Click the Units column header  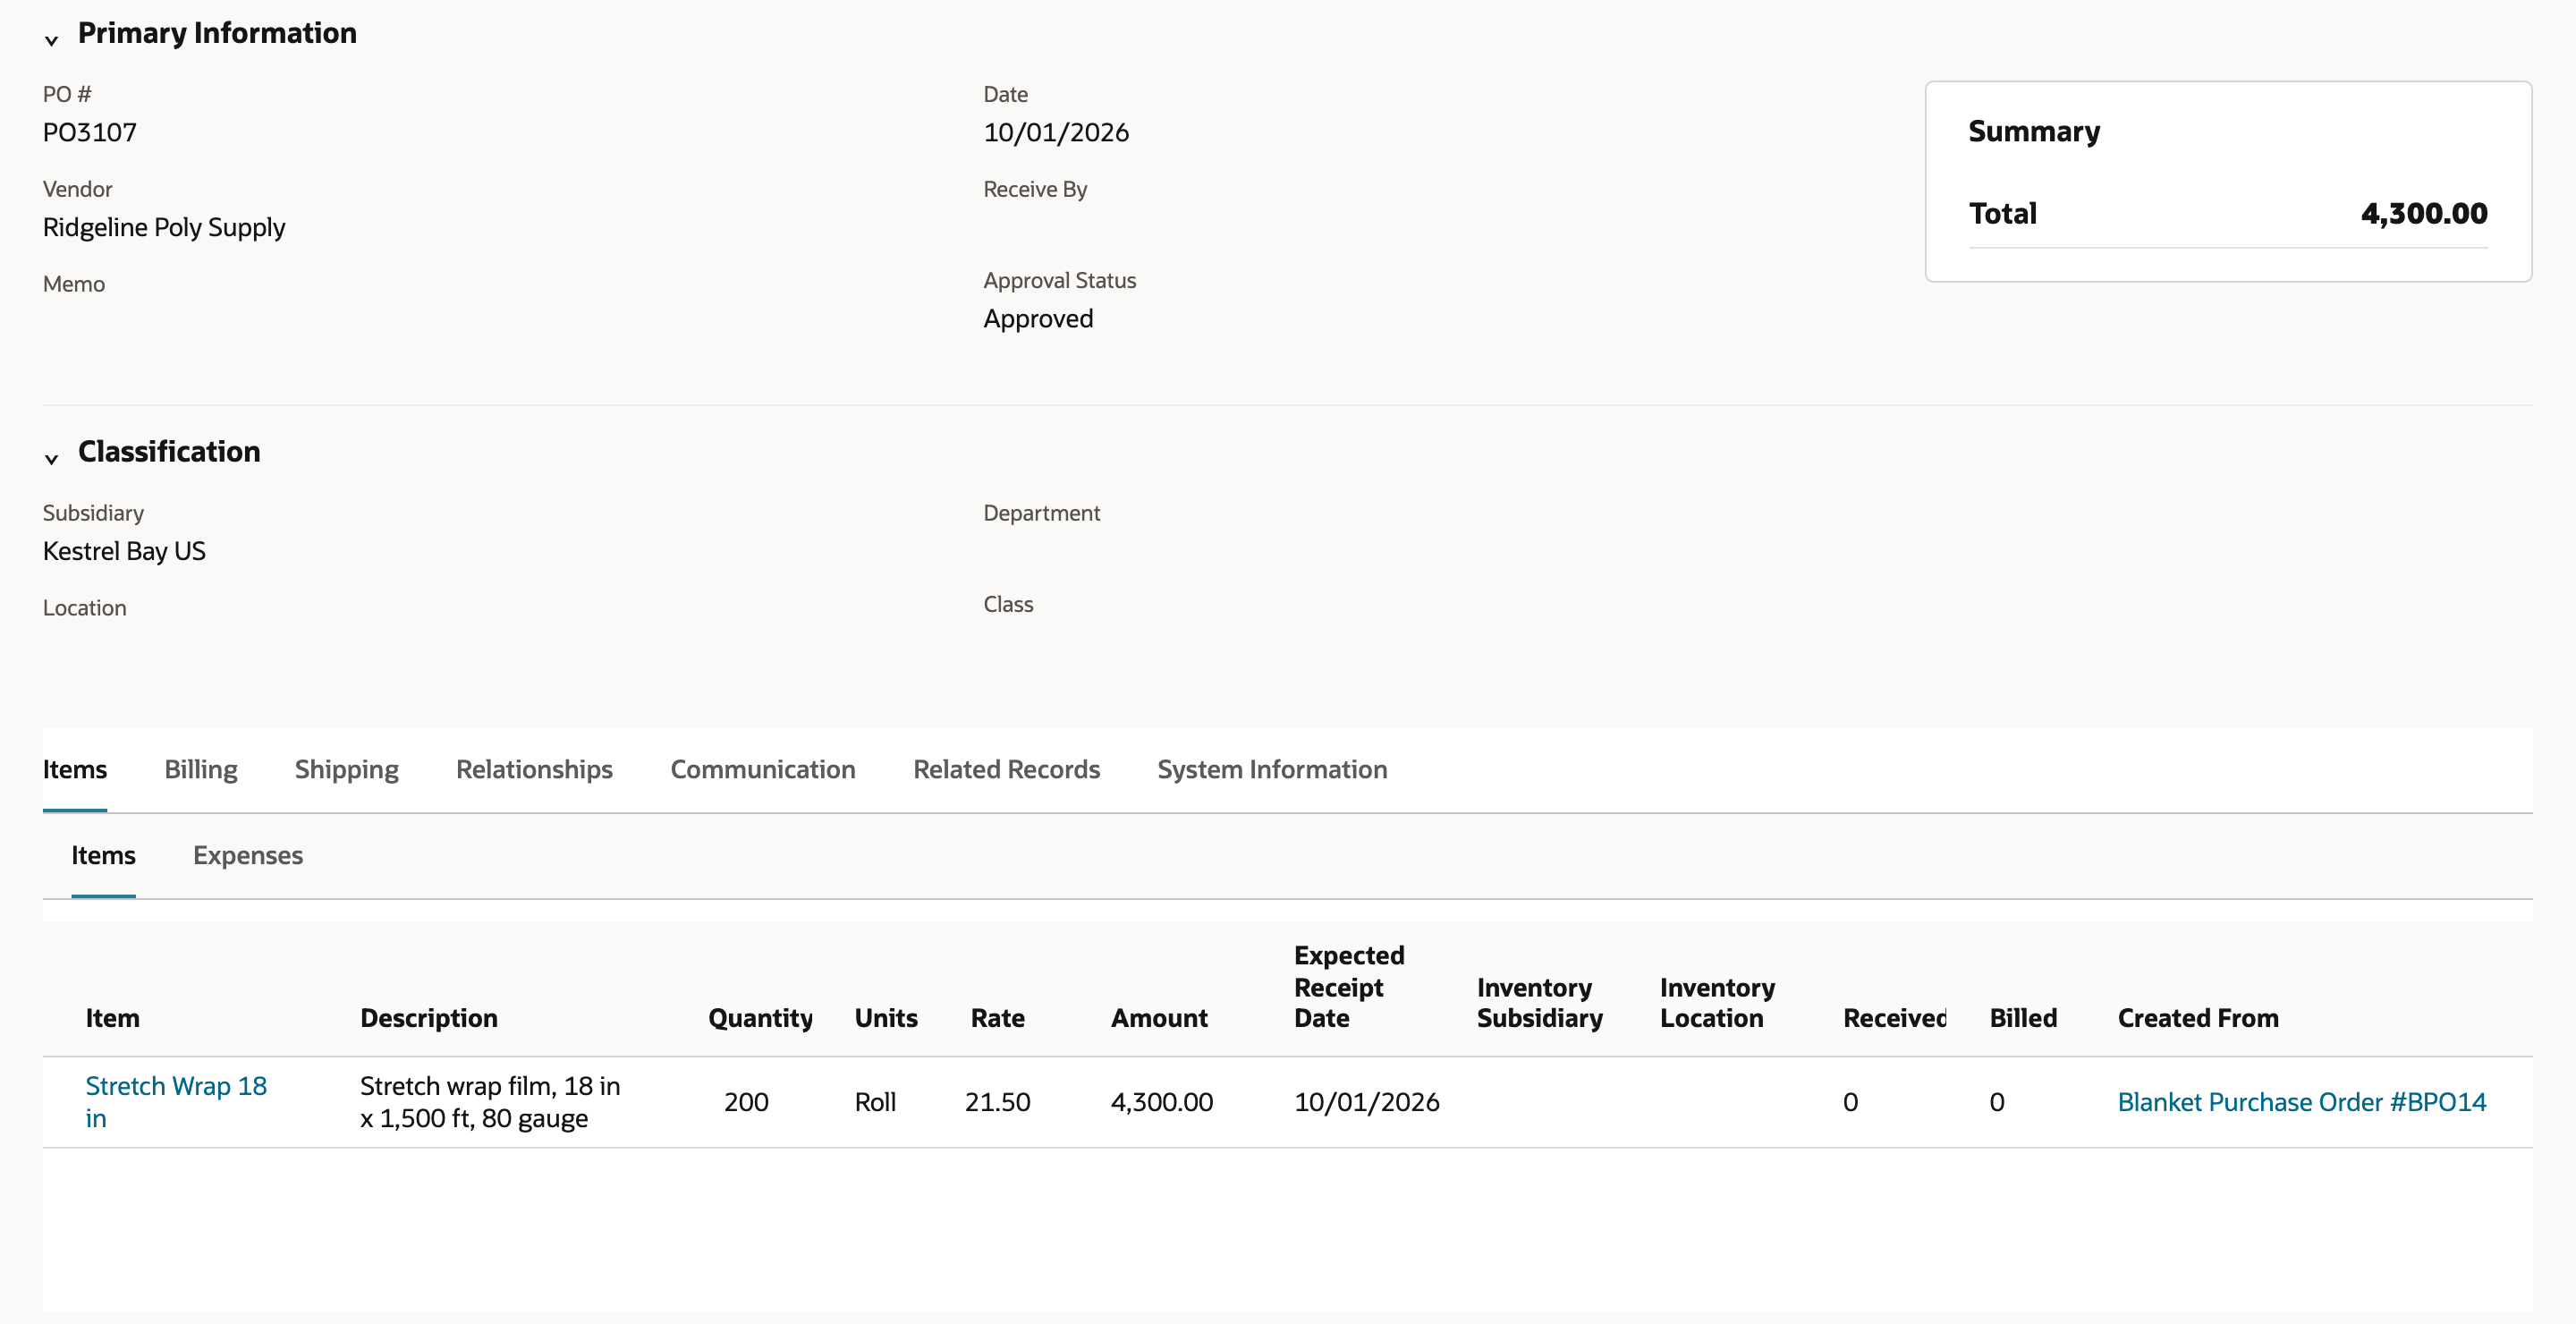coord(886,1018)
